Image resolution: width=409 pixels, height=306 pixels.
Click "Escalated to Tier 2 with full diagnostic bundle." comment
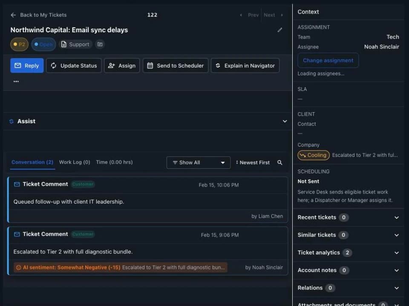pyautogui.click(x=73, y=252)
